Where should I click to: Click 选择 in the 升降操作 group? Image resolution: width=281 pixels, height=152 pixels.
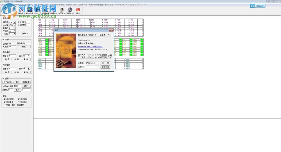point(7,72)
